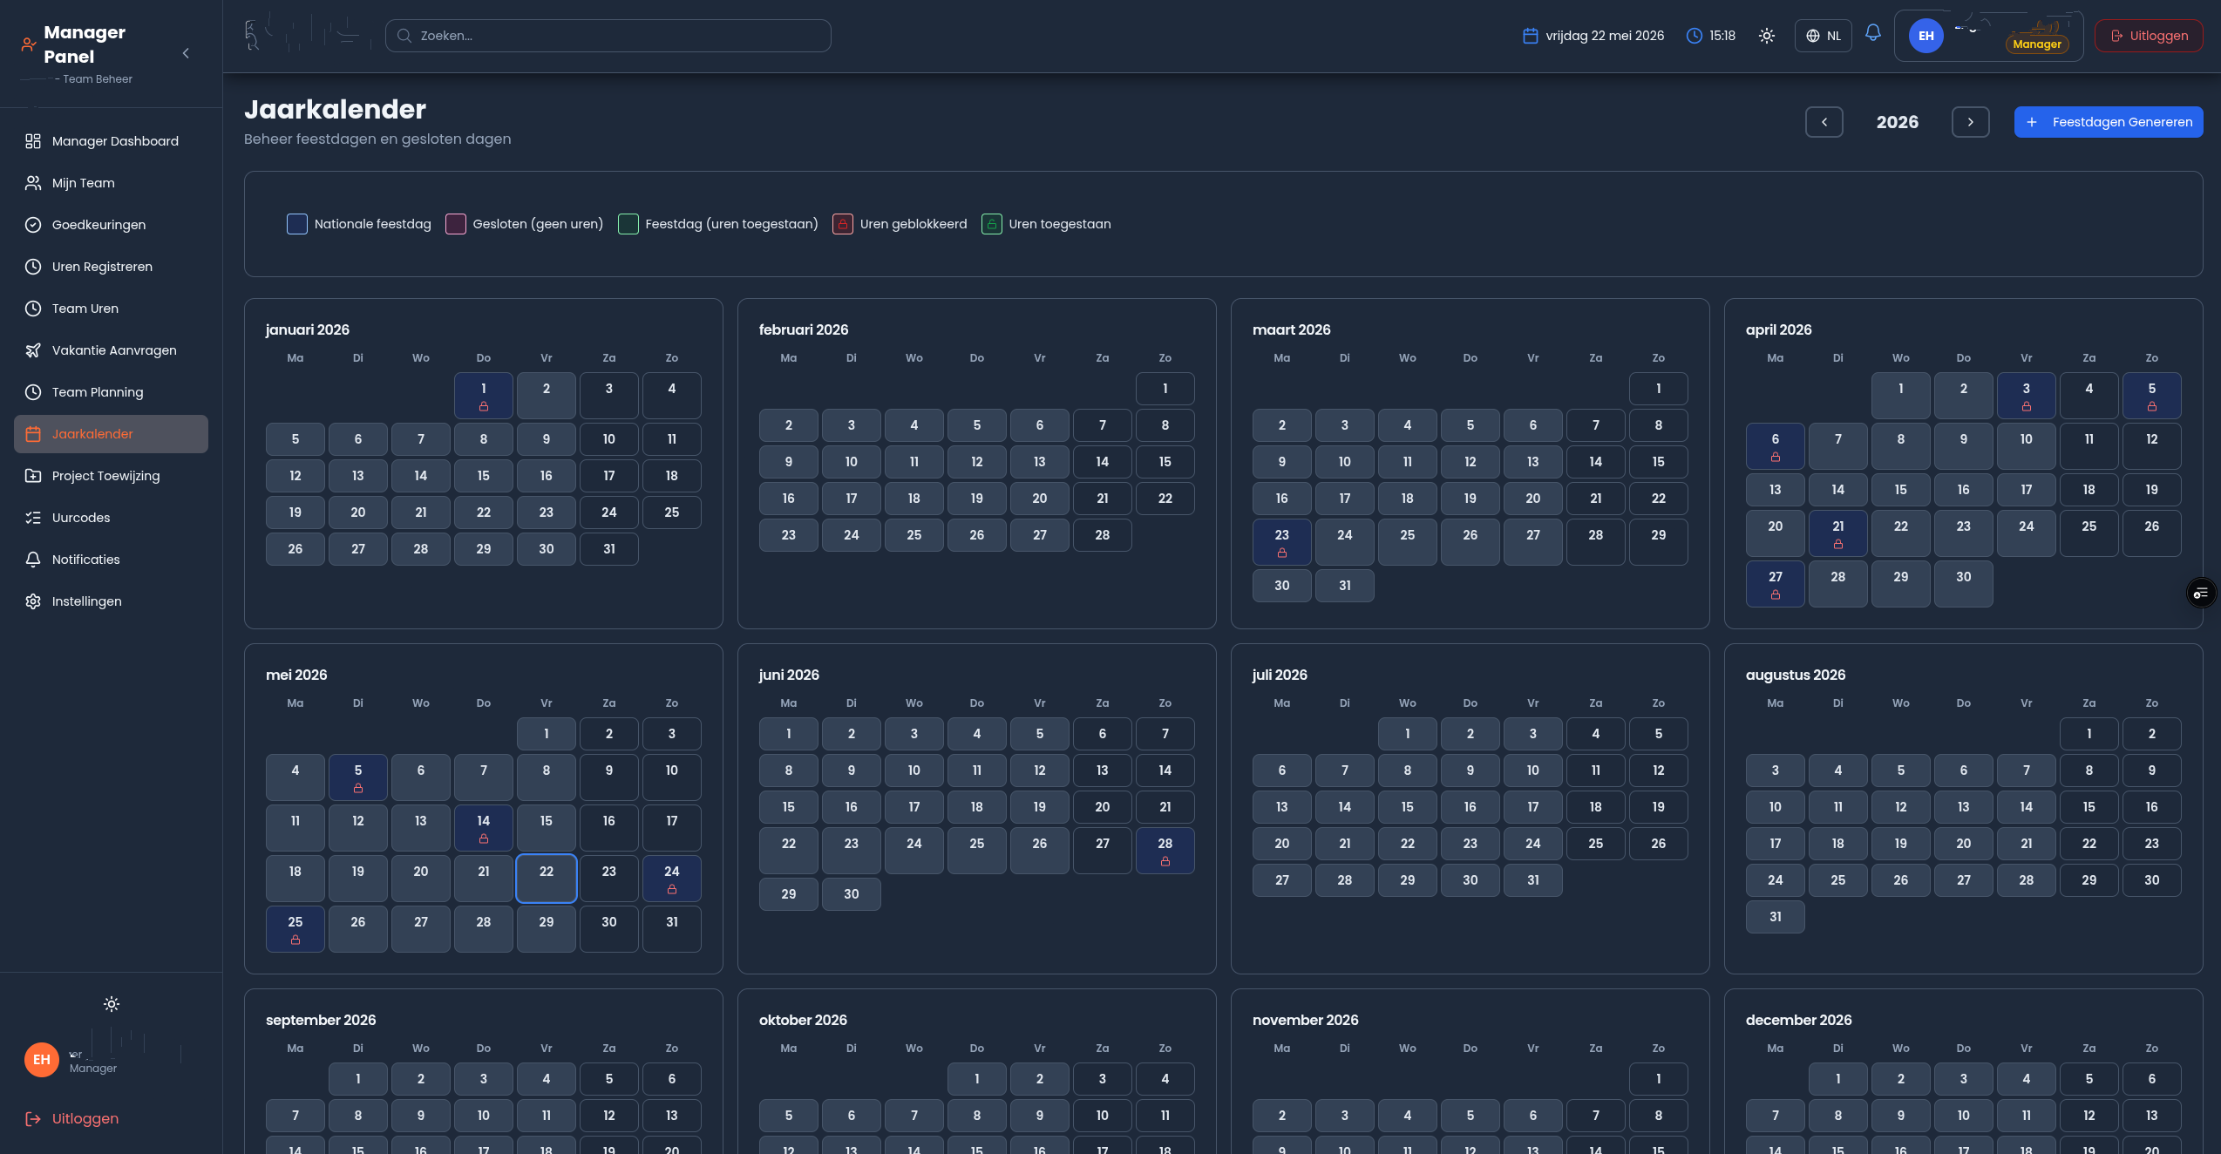This screenshot has height=1154, width=2221.
Task: Click Feestdagen Genereren button
Action: pyautogui.click(x=2109, y=122)
